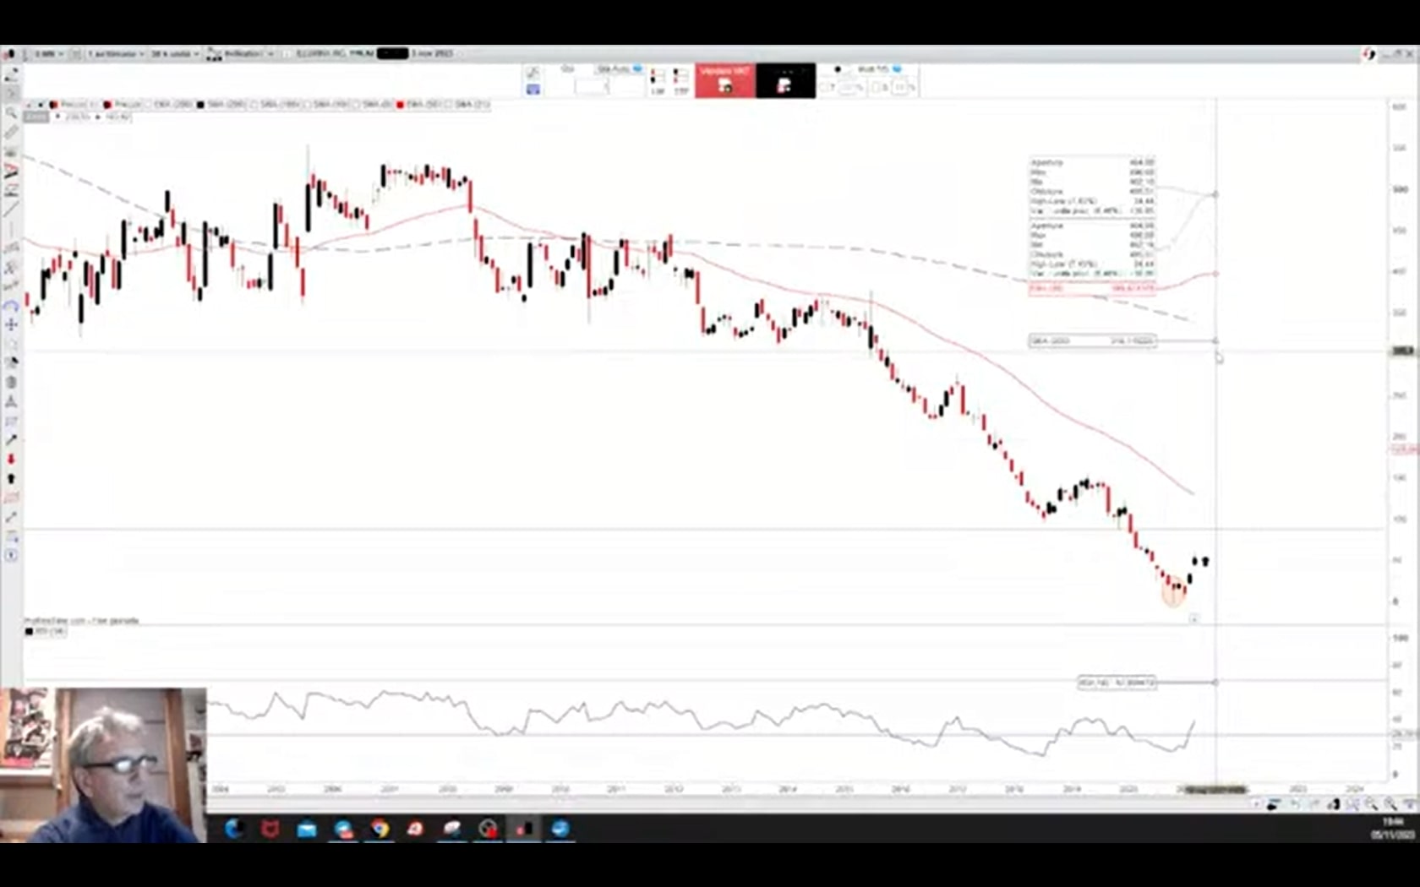The width and height of the screenshot is (1420, 887).
Task: Click the first red Prezzo legend swatch
Action: point(53,105)
